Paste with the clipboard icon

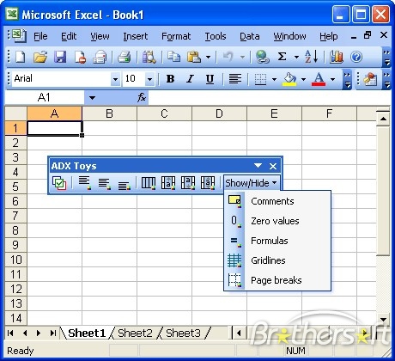(x=194, y=57)
